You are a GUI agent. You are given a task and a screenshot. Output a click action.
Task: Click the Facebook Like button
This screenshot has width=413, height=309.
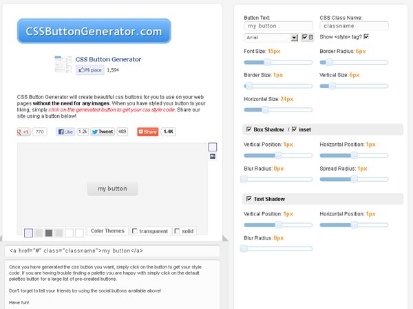[x=65, y=131]
